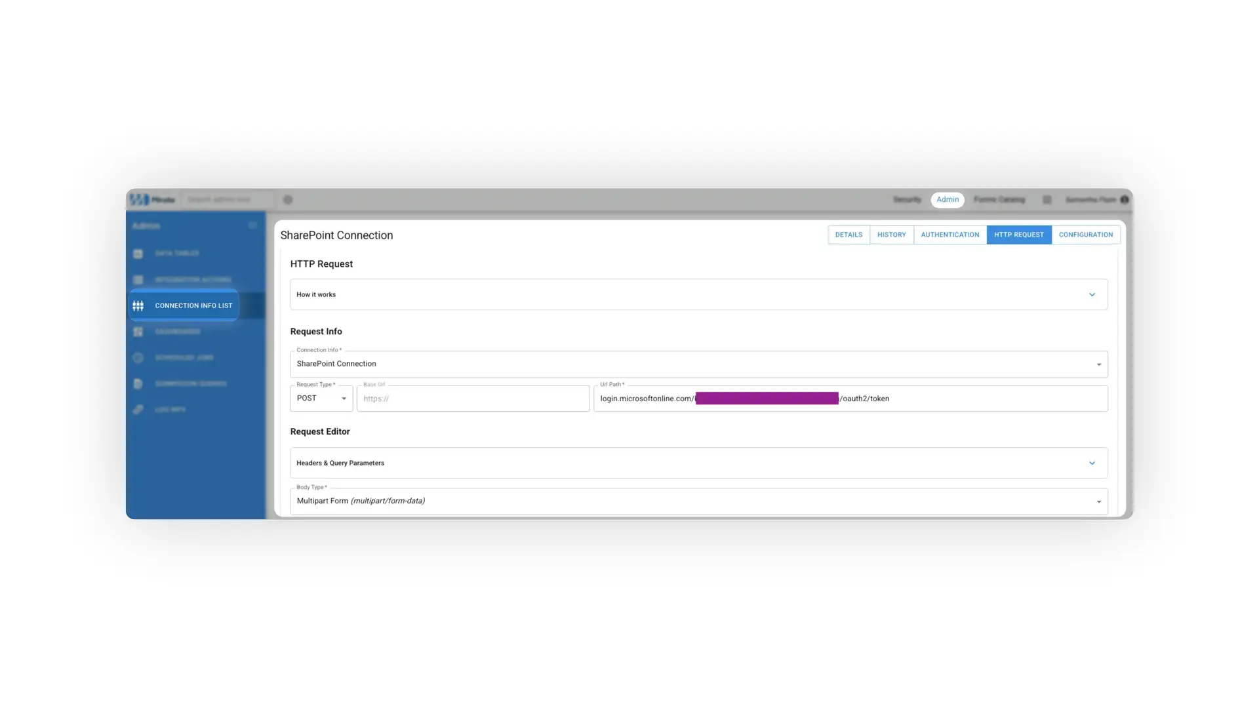Go to the History tab
The image size is (1259, 708).
point(891,235)
